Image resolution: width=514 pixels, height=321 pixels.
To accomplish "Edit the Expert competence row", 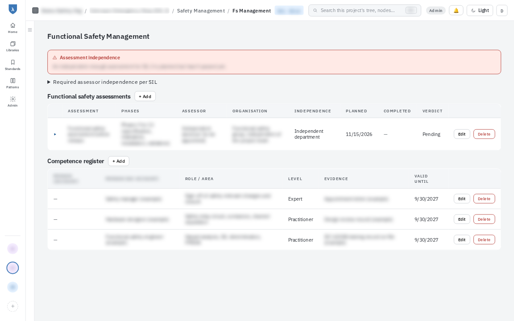I will pyautogui.click(x=462, y=199).
